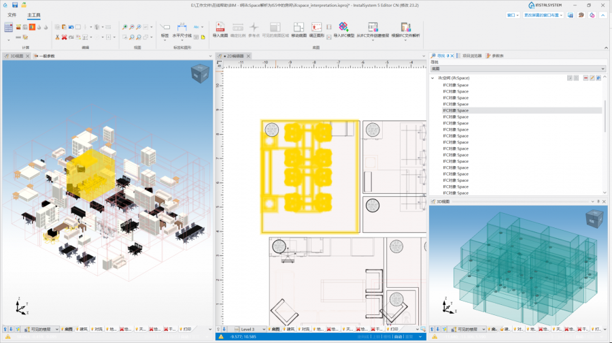Click the 根据IFC文件解析 ribbon icon
This screenshot has height=343, width=612.
pos(405,28)
